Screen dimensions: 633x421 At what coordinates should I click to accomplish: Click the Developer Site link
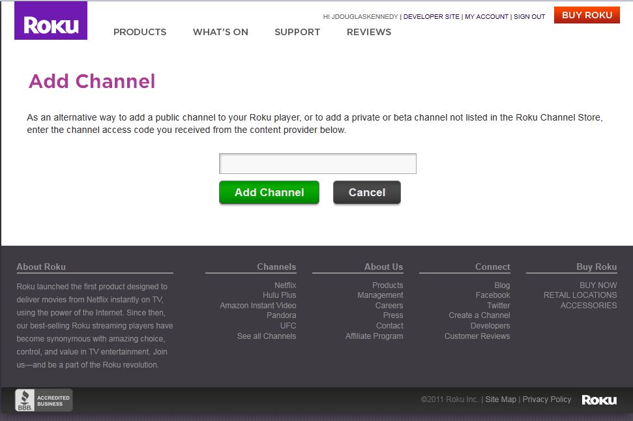point(431,16)
